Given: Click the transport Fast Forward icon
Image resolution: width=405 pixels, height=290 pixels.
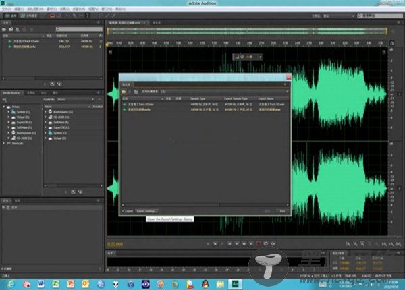Looking at the screenshot, I should click(x=244, y=244).
